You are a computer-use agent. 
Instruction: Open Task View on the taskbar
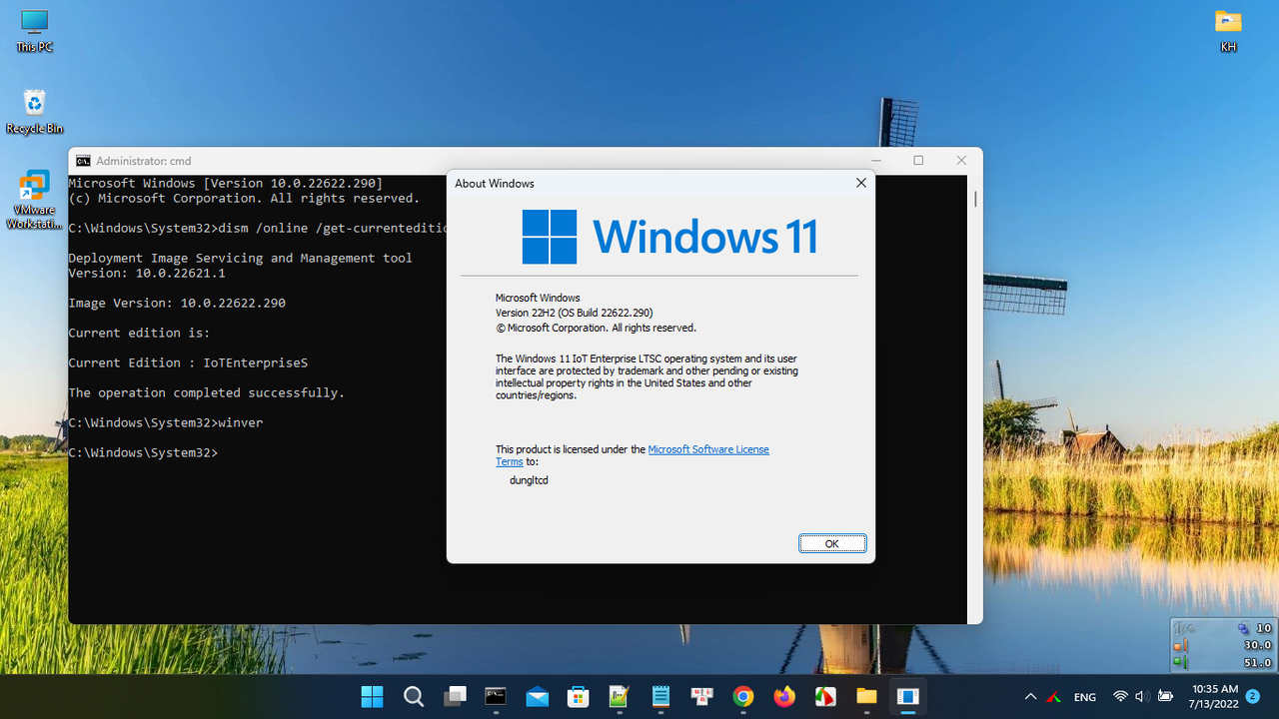click(455, 696)
